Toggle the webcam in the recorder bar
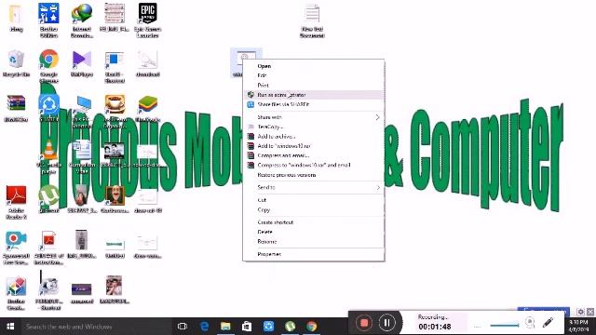Image resolution: width=596 pixels, height=335 pixels. click(530, 323)
